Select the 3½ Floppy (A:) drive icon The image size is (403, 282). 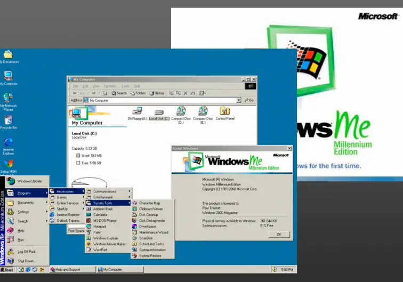pos(137,112)
